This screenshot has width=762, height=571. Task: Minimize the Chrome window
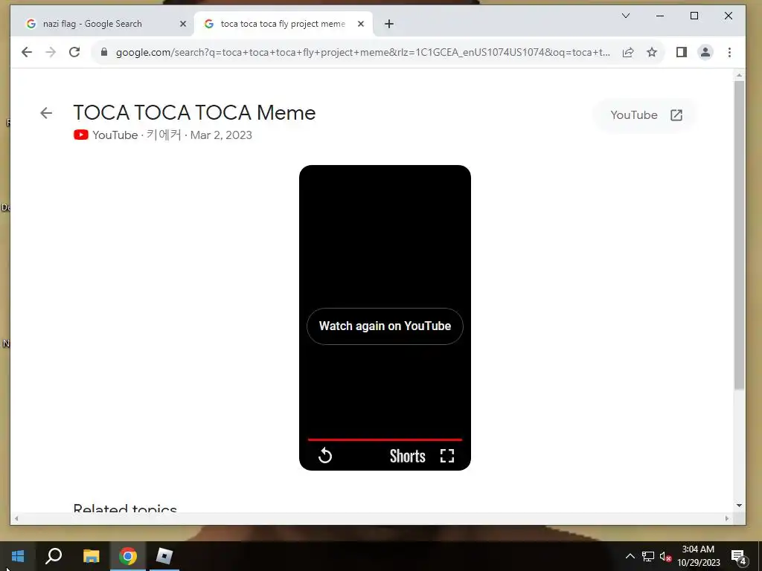coord(660,16)
